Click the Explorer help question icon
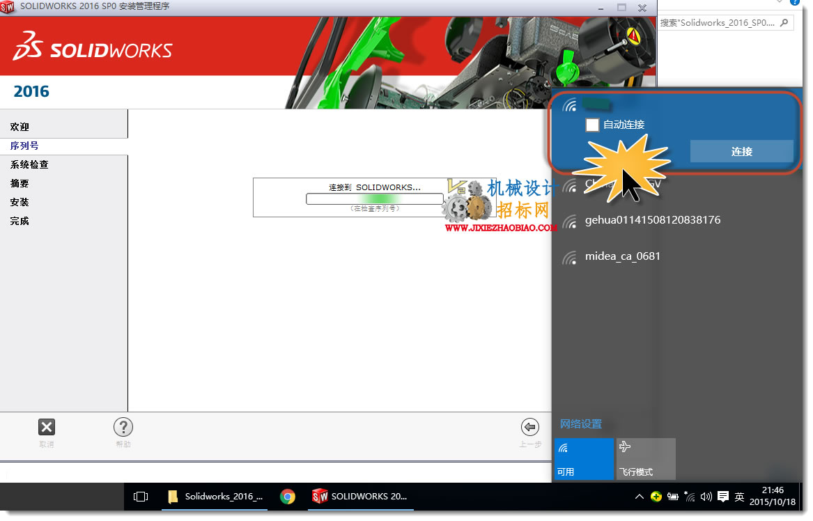The image size is (813, 521). pyautogui.click(x=795, y=2)
